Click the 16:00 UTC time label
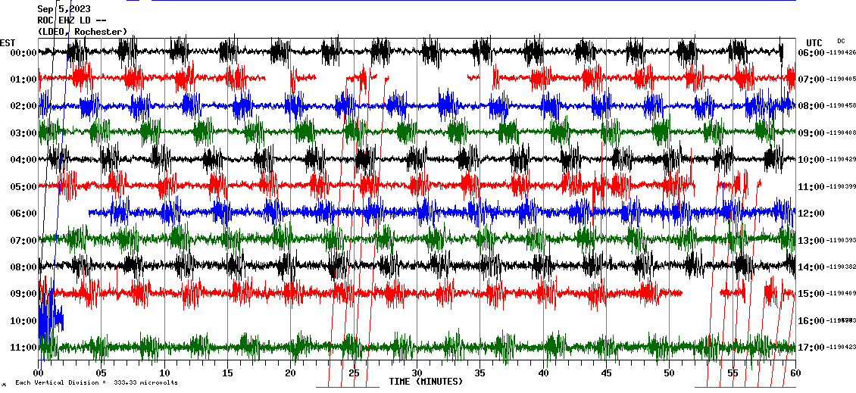The height and width of the screenshot is (393, 856). 811,320
